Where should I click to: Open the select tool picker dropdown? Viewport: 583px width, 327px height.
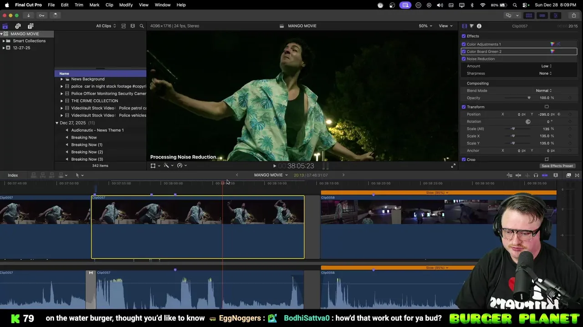click(79, 175)
